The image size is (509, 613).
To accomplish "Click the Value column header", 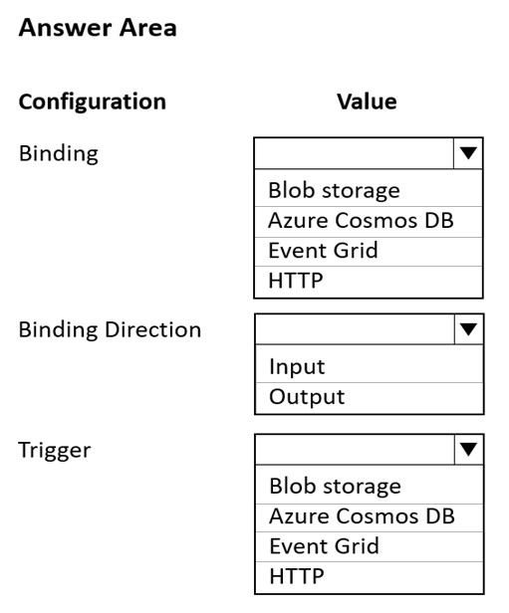I will coord(367,102).
